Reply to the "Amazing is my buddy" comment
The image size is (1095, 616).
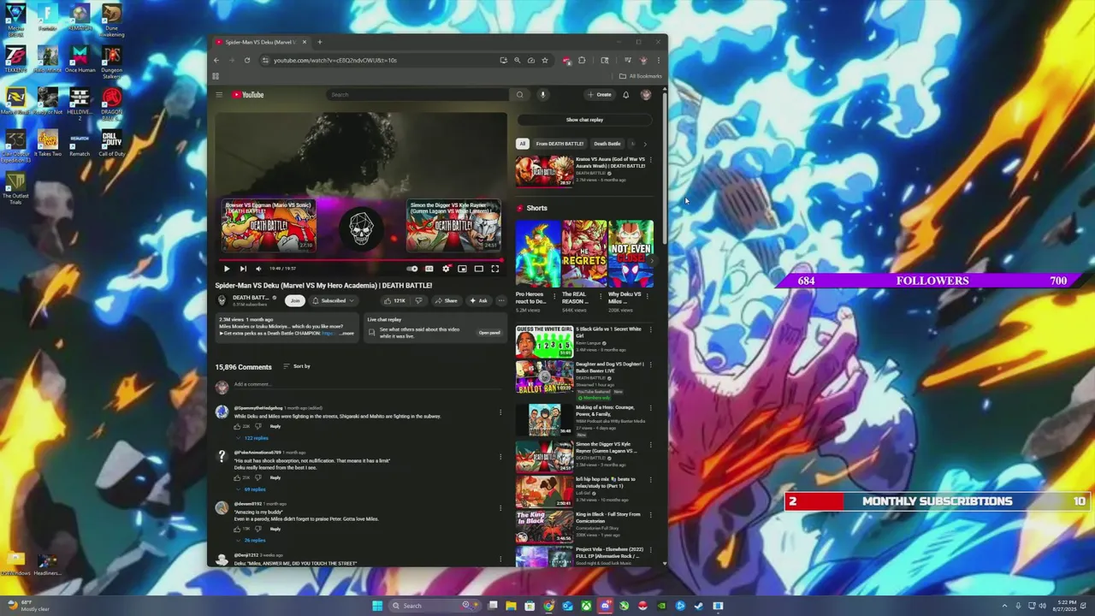tap(275, 529)
